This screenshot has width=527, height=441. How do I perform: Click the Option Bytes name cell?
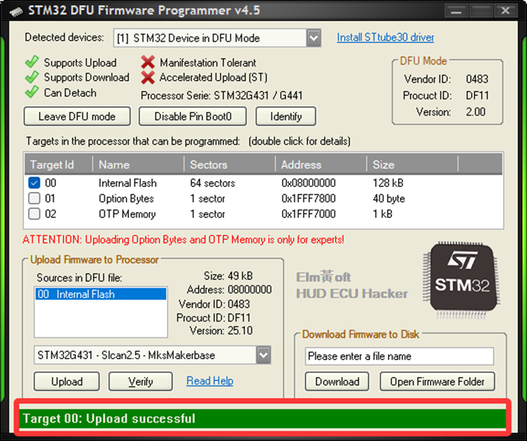point(126,198)
